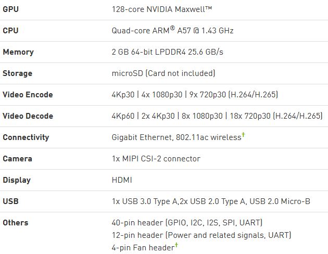Click the Memory row label

(x=18, y=52)
